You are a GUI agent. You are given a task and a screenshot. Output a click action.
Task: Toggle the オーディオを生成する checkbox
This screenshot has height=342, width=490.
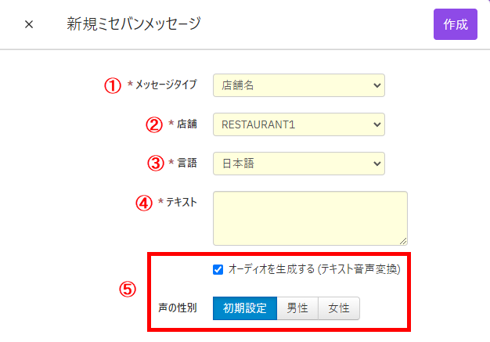coord(218,269)
